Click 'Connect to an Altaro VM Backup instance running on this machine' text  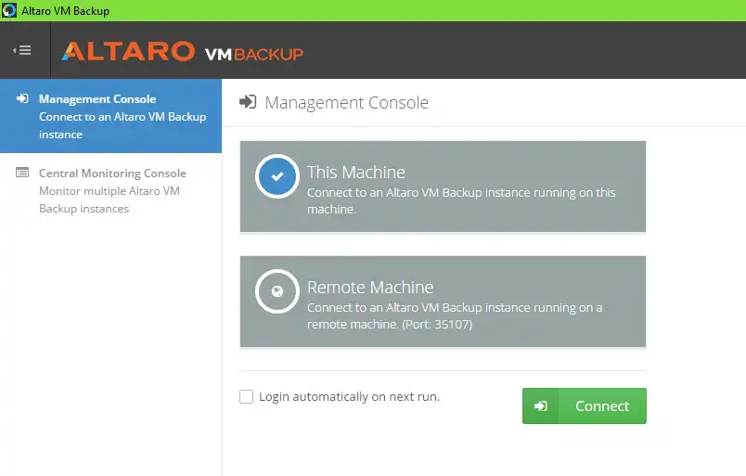pos(461,200)
